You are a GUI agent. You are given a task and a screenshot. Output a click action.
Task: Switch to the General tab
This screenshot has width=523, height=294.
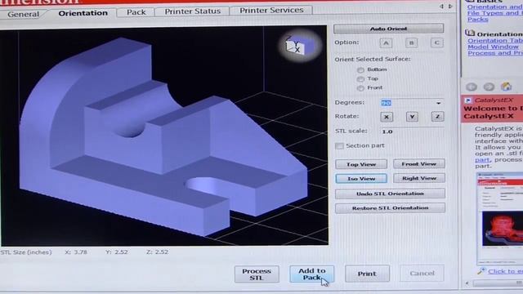tap(23, 15)
